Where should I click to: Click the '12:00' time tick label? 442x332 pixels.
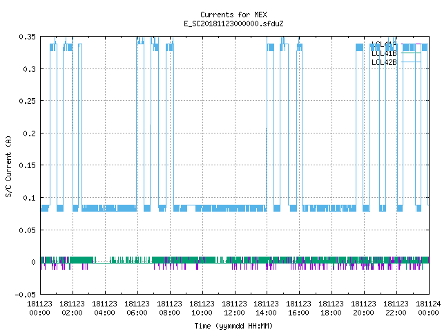point(234,313)
